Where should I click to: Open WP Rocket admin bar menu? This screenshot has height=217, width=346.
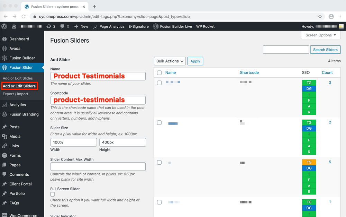point(205,26)
